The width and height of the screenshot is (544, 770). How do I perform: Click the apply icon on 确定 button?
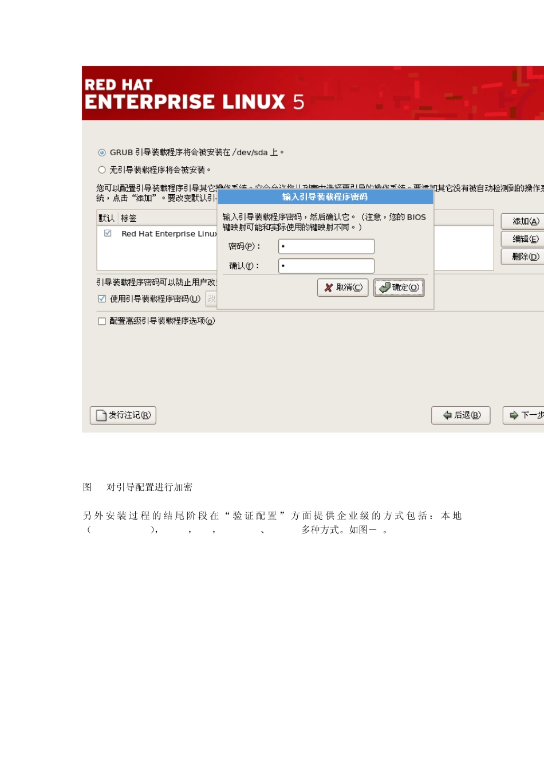[385, 287]
